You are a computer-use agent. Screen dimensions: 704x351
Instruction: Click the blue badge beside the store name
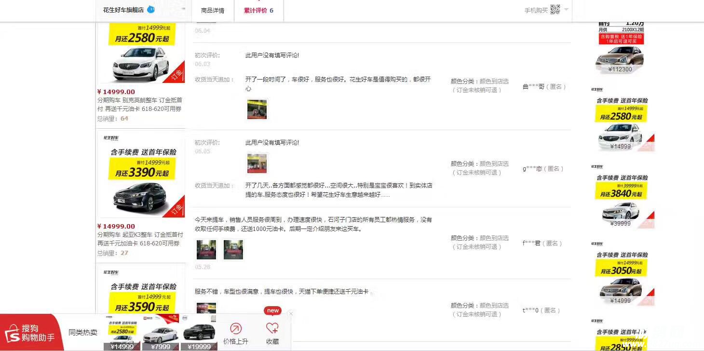pyautogui.click(x=151, y=9)
